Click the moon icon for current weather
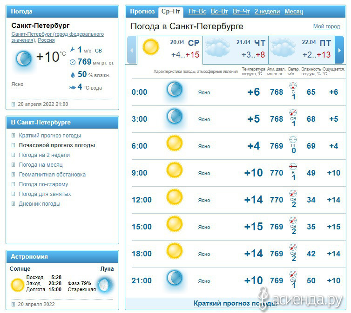Viewport: 351px width, 313px height. (x=23, y=59)
